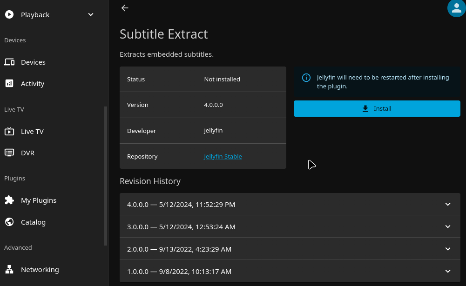This screenshot has width=466, height=286.
Task: Expand the Playback section chevron
Action: pyautogui.click(x=91, y=14)
